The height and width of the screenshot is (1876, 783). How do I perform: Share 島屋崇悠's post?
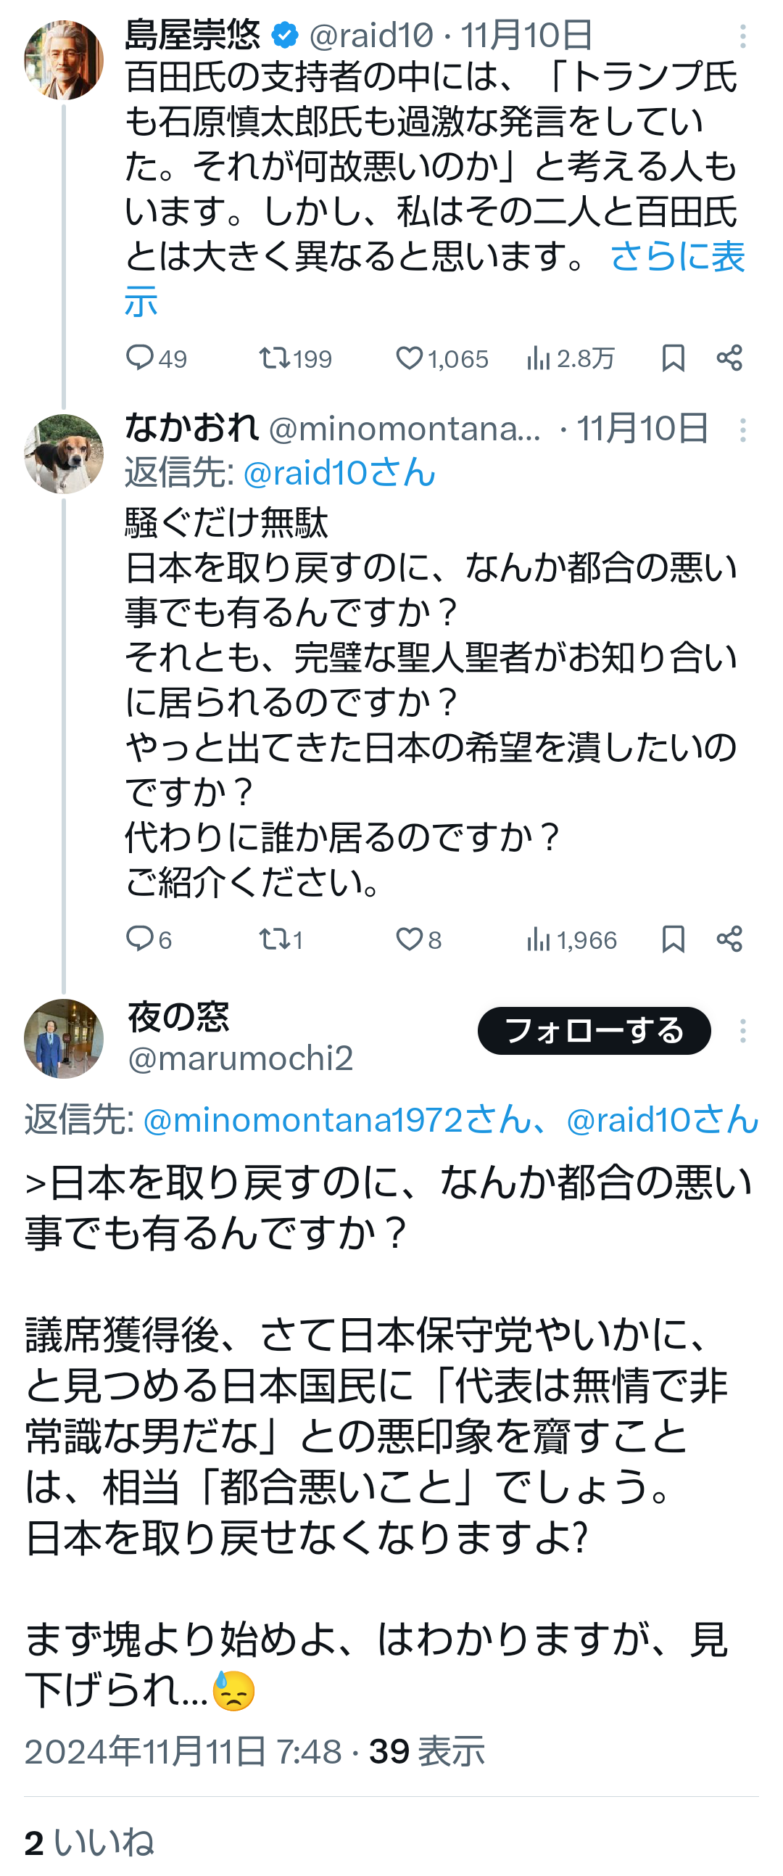(x=729, y=358)
